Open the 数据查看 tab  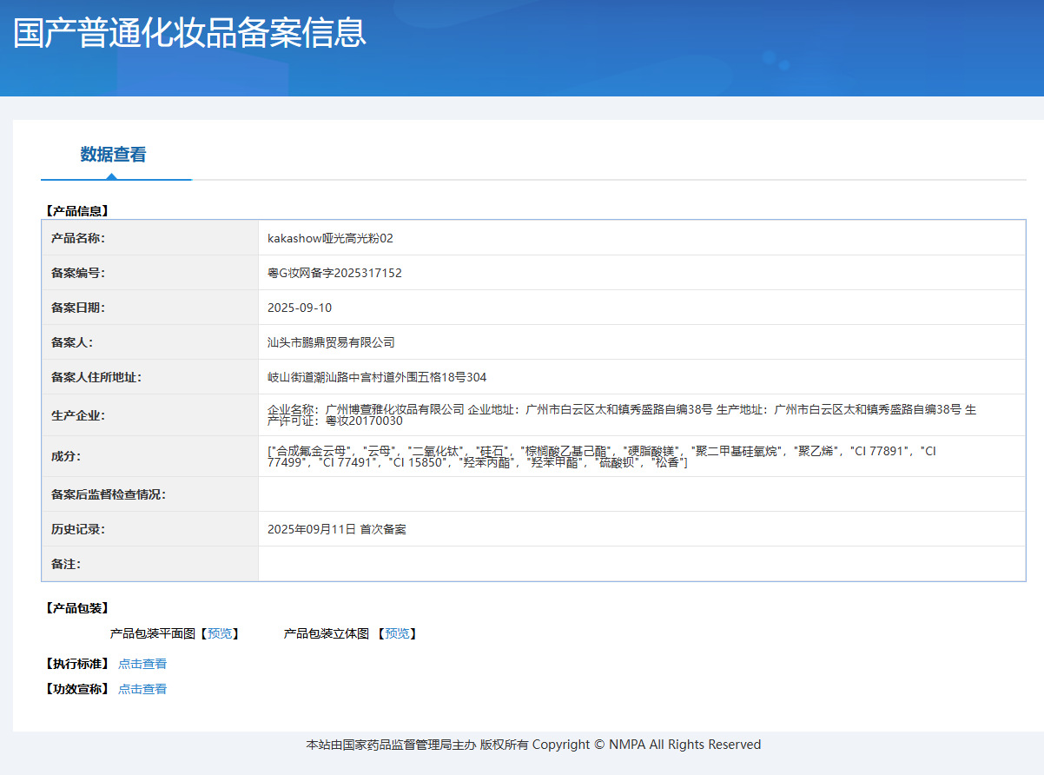click(114, 155)
